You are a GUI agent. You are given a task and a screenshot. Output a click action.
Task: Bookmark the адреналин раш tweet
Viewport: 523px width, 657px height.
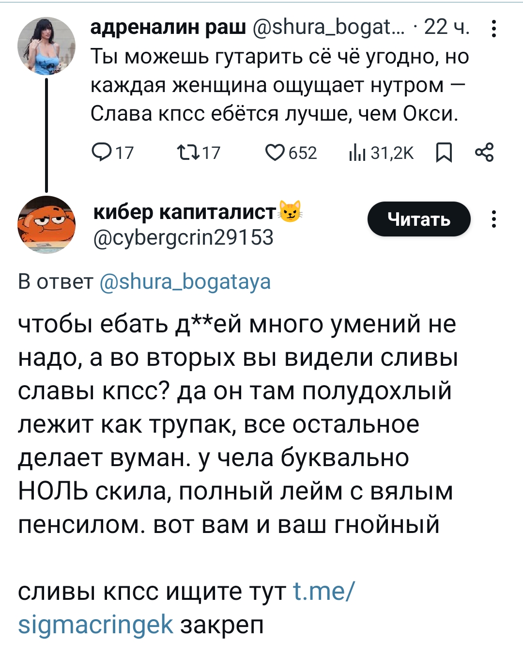444,153
